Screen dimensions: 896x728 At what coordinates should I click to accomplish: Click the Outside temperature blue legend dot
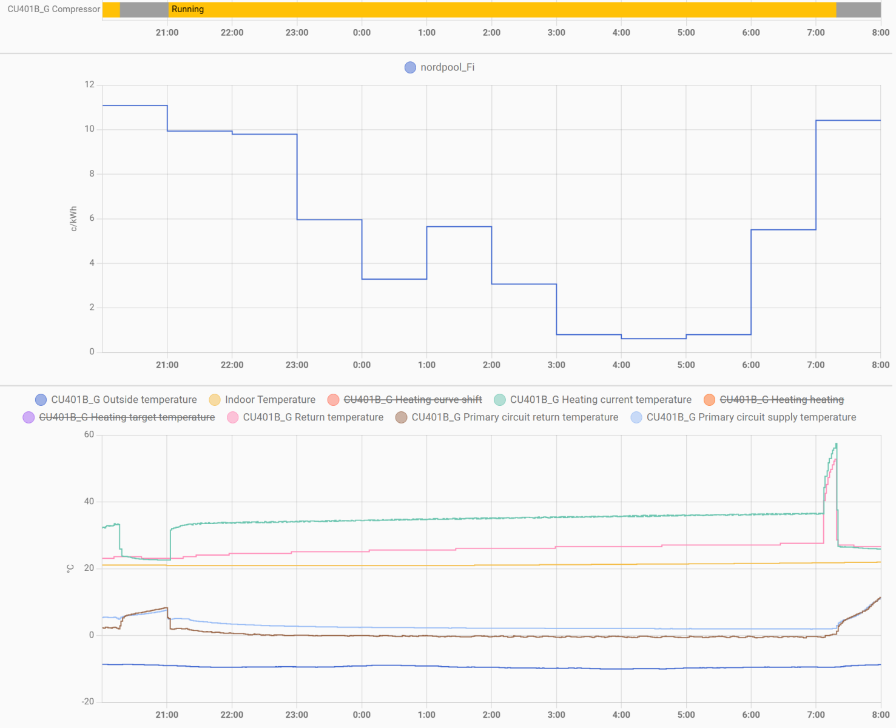[41, 400]
